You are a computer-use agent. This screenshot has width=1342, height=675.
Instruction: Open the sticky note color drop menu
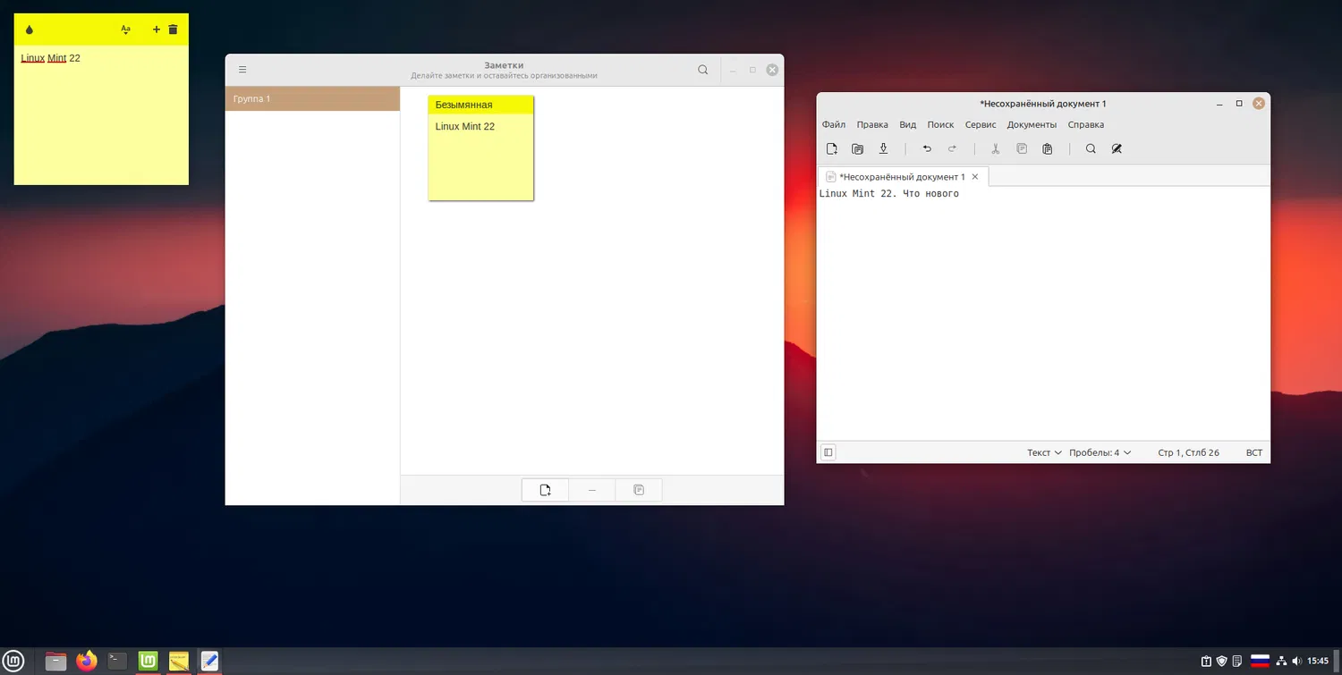30,30
